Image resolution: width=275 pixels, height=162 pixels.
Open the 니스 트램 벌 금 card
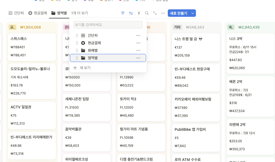(x=196, y=47)
